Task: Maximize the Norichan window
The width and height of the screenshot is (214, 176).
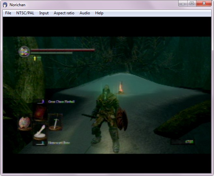Action: pos(191,4)
